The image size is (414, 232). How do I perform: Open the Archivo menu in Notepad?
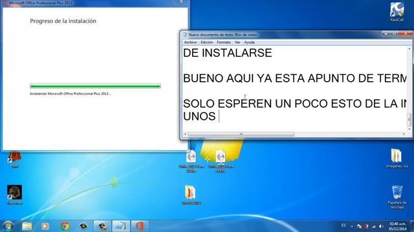(x=190, y=43)
